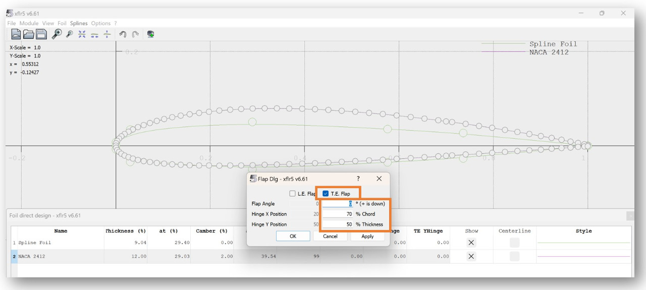Click the Save floppy disk icon

[41, 34]
